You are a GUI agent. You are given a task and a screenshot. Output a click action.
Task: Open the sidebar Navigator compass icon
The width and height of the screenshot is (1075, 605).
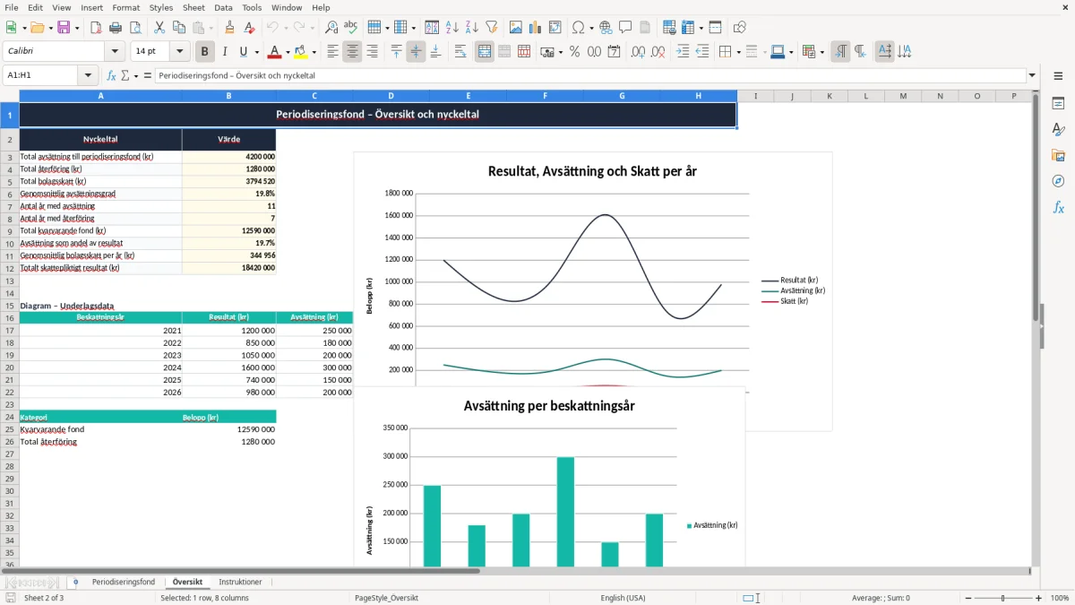click(x=1058, y=182)
